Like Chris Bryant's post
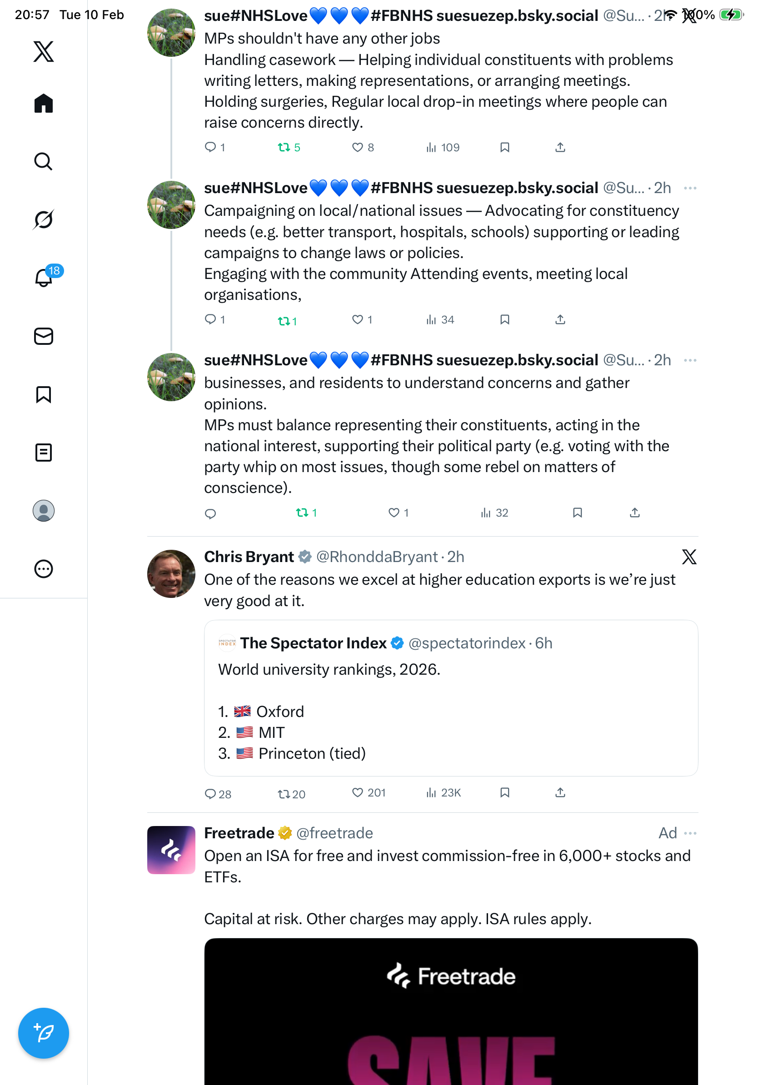 358,792
